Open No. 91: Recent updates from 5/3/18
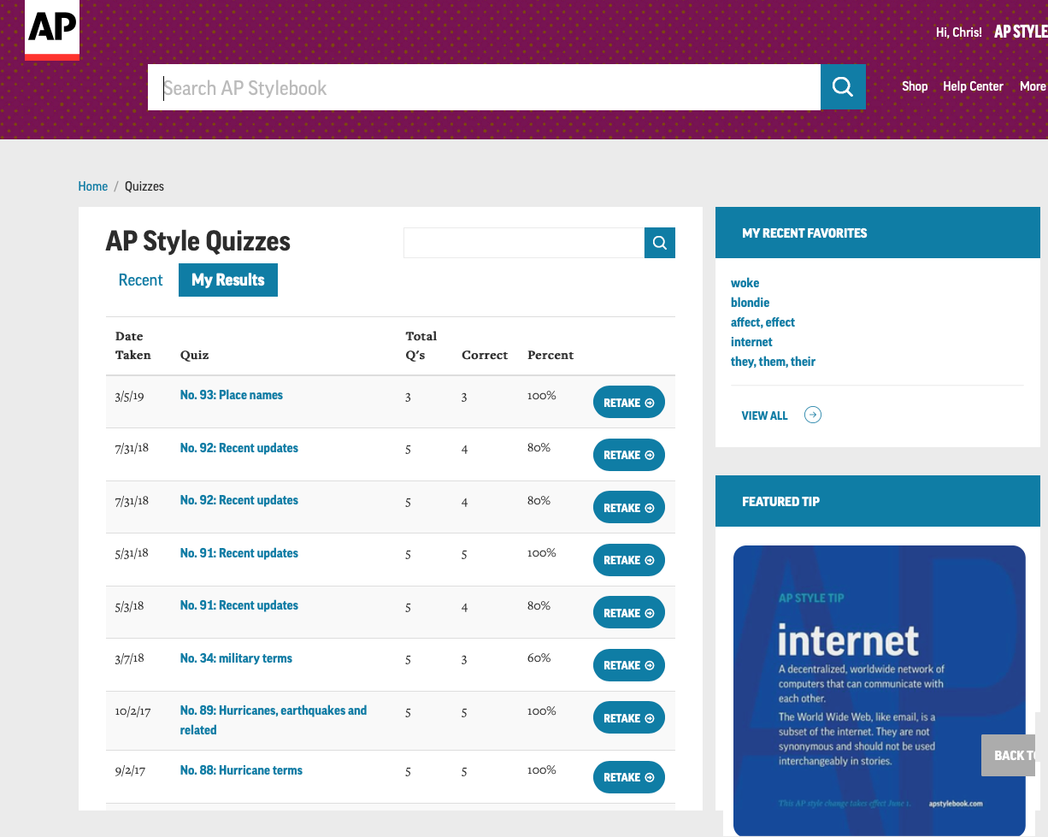Viewport: 1048px width, 837px height. [x=239, y=605]
